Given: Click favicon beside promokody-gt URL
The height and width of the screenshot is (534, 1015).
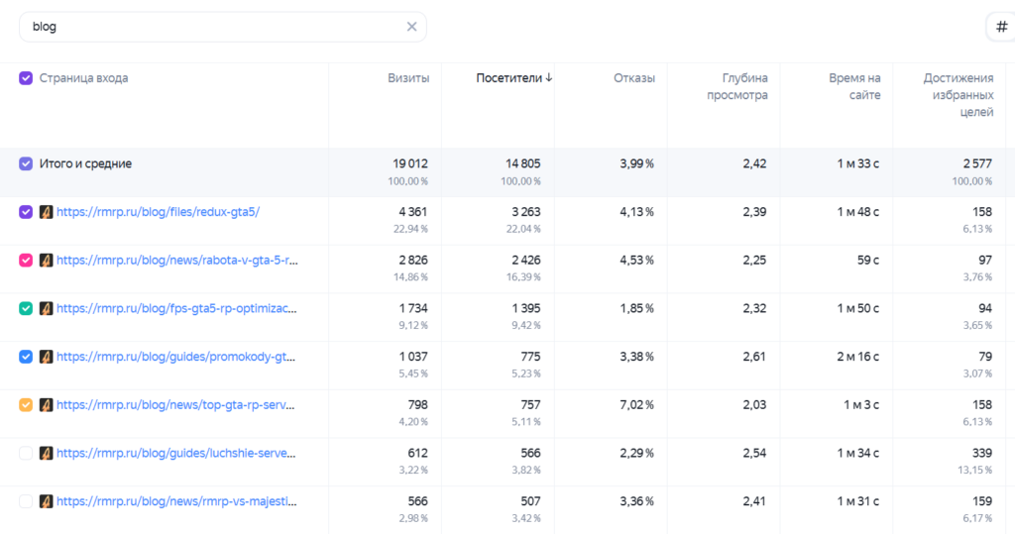Looking at the screenshot, I should (x=46, y=357).
